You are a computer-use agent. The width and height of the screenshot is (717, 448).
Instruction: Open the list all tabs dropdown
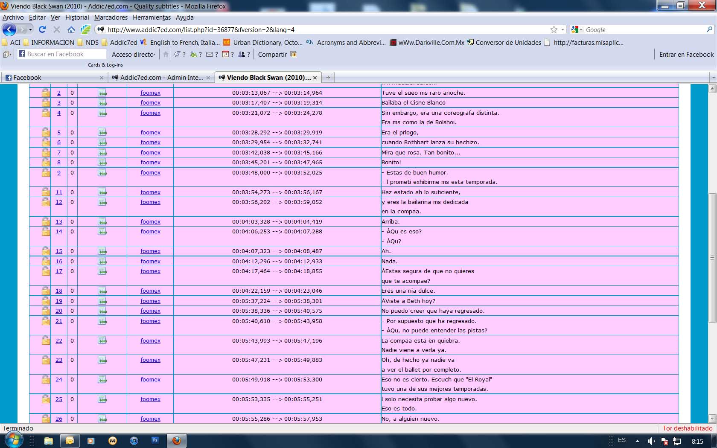(x=713, y=78)
